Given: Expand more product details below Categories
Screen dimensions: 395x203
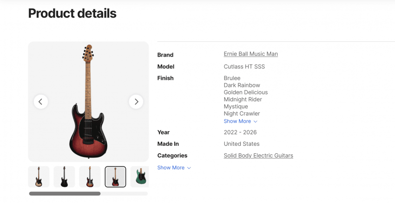Looking at the screenshot, I should [x=171, y=168].
